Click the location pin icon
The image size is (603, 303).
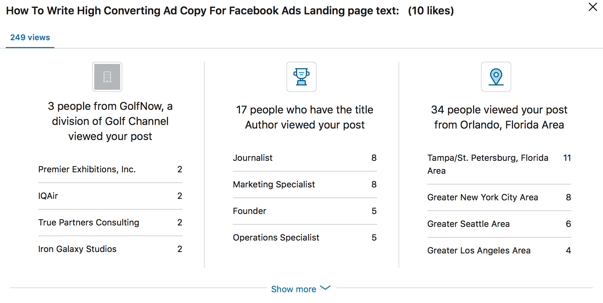pos(496,77)
